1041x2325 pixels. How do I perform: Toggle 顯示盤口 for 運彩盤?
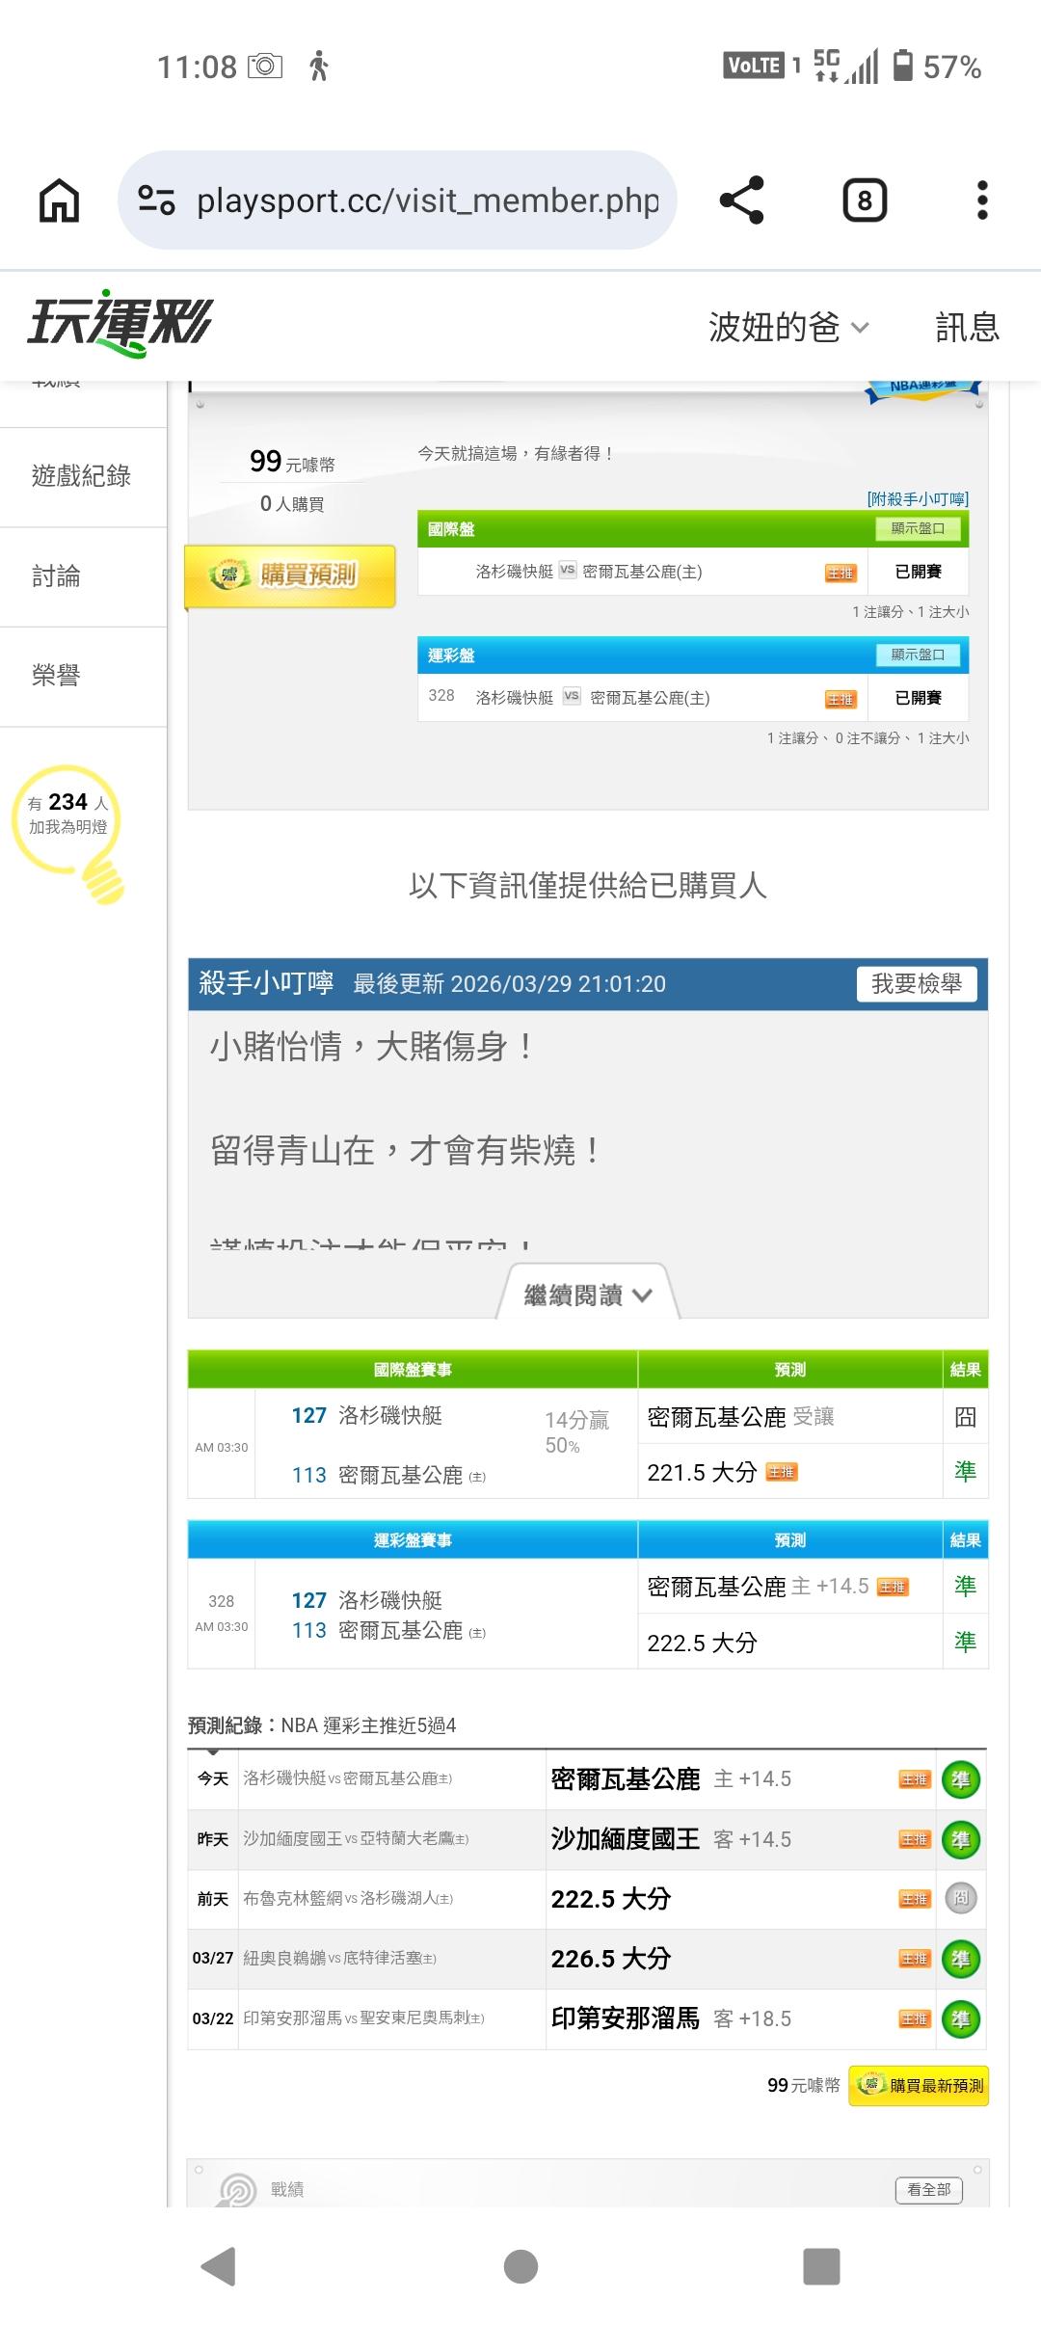(x=918, y=655)
